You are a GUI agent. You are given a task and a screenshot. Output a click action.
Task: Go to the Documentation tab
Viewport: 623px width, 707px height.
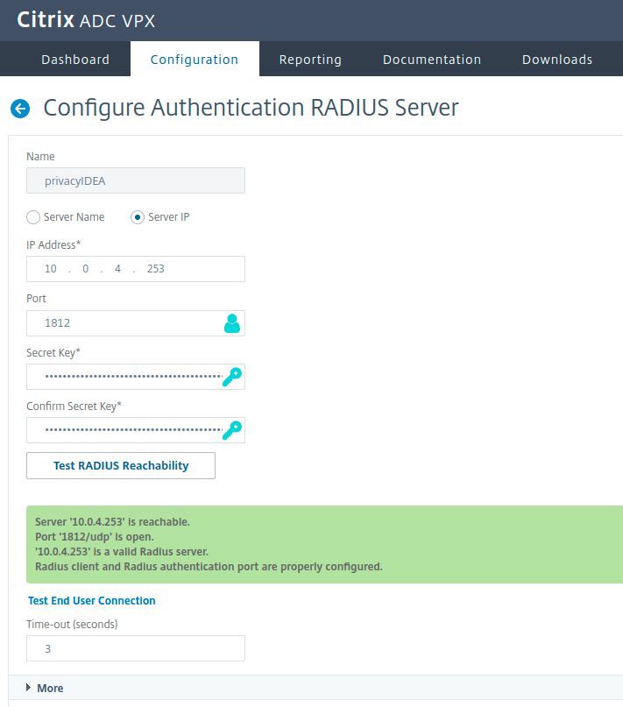tap(432, 59)
